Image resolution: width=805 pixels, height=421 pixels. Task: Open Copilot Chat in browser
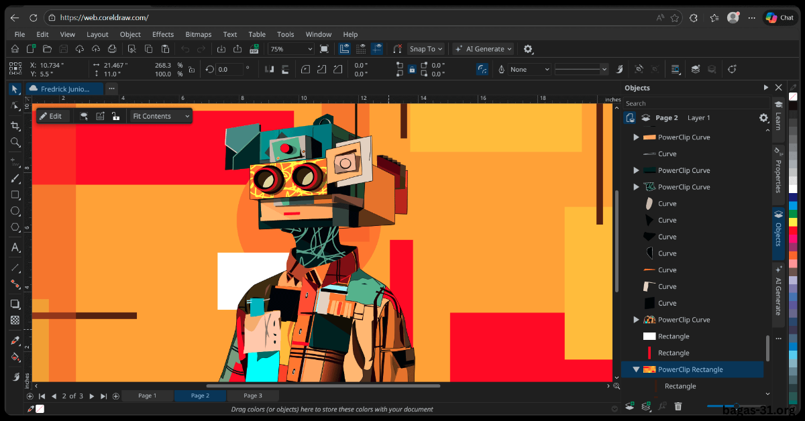780,18
